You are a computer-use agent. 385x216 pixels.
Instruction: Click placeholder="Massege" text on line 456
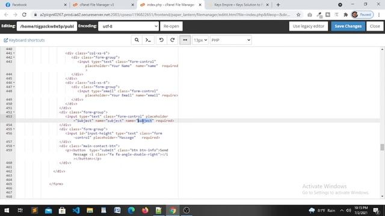coord(114,137)
